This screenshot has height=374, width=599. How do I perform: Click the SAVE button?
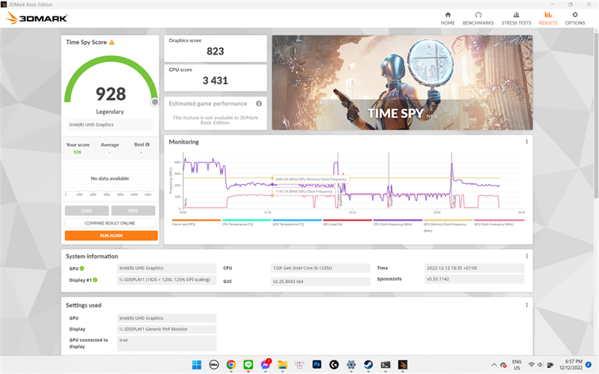tap(133, 211)
